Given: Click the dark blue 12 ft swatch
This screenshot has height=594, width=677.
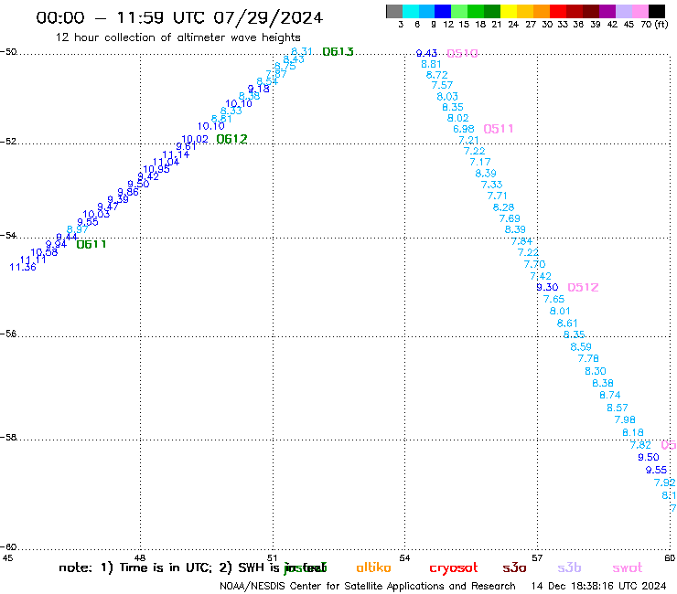Looking at the screenshot, I should pos(443,11).
